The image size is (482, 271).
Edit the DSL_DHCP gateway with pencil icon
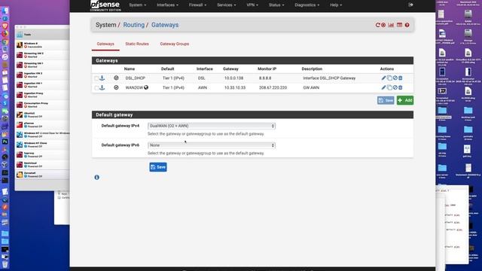[383, 78]
